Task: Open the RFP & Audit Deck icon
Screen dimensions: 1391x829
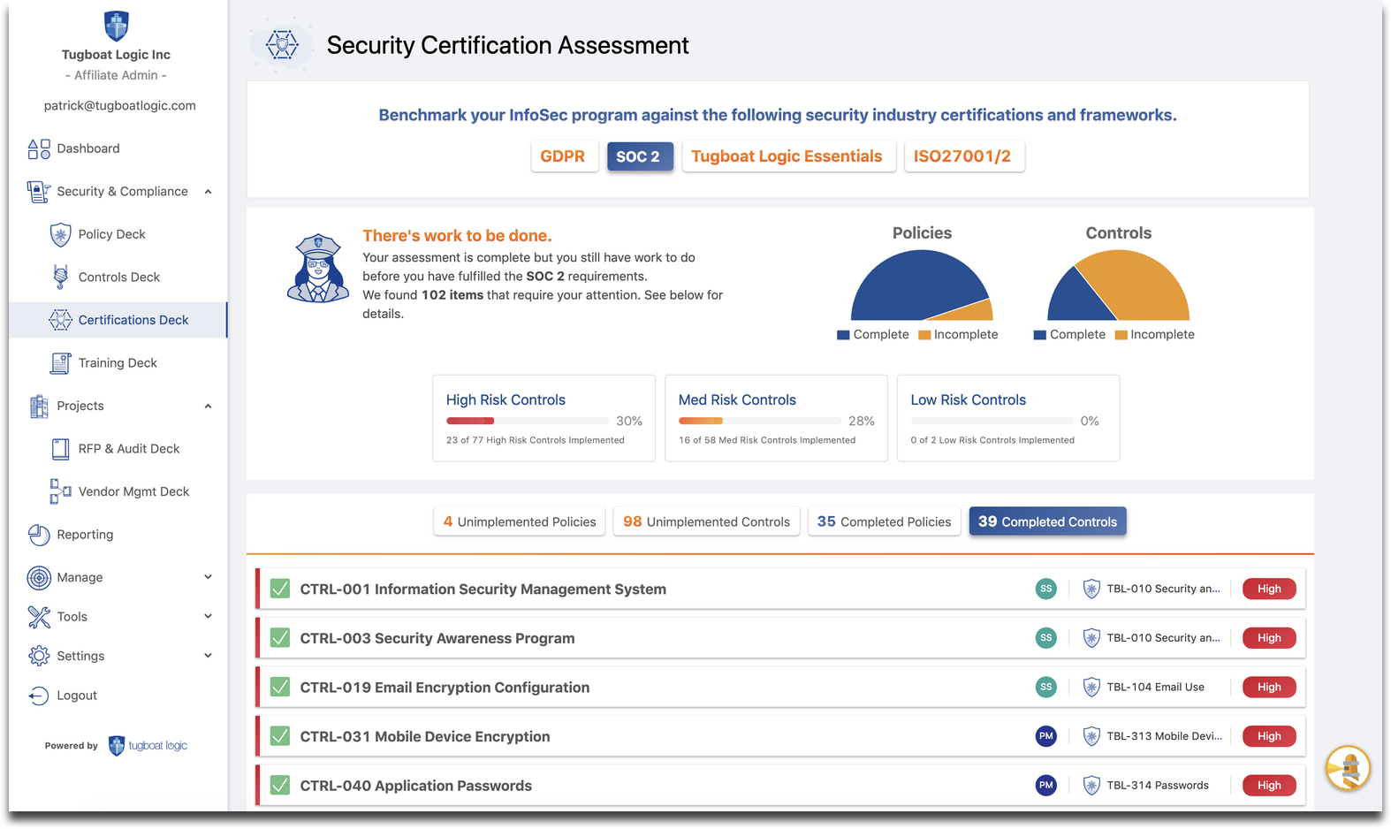Action: (x=60, y=449)
